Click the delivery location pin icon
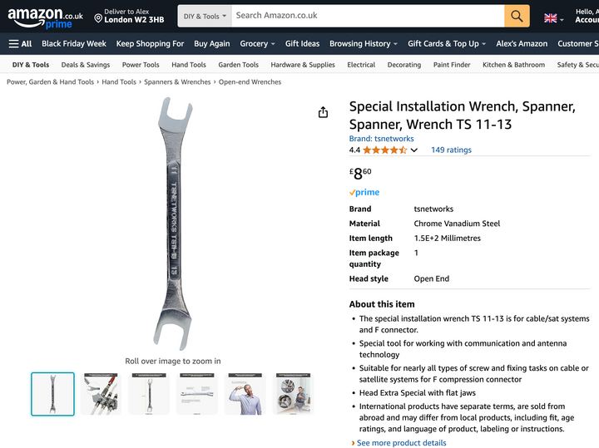 [98, 18]
